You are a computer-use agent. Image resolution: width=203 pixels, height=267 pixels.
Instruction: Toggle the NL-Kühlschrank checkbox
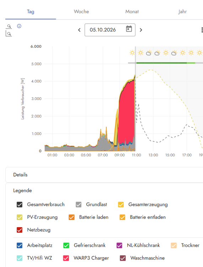tap(119, 245)
